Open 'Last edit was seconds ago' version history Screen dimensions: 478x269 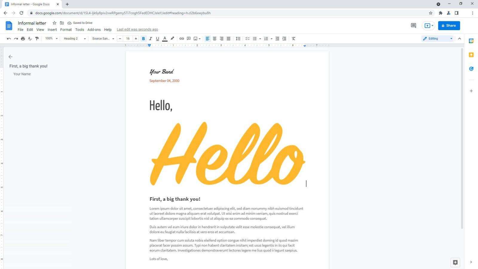(x=137, y=29)
